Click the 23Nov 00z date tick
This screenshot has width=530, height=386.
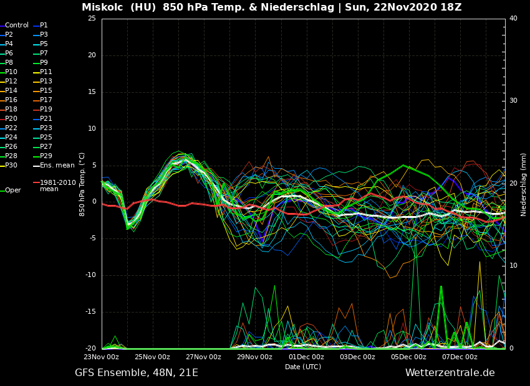tap(102, 357)
